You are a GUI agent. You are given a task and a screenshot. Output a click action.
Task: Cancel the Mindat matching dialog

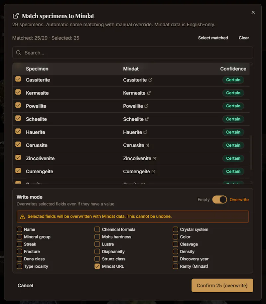tap(25, 286)
